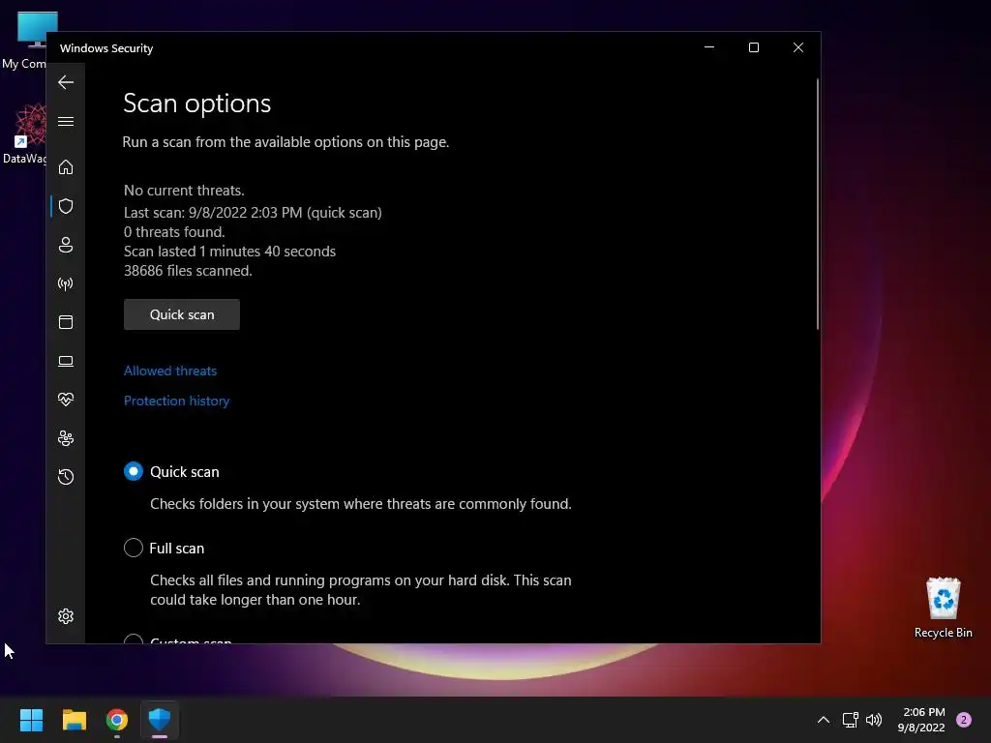Viewport: 991px width, 743px height.
Task: Open the volume tray icon
Action: click(874, 720)
